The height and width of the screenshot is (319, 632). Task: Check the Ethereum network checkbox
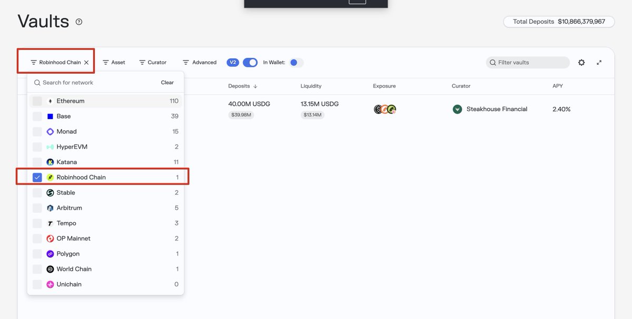(x=37, y=101)
